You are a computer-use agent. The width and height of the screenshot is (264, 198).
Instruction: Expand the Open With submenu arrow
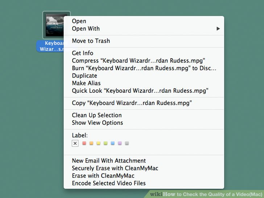[218, 29]
